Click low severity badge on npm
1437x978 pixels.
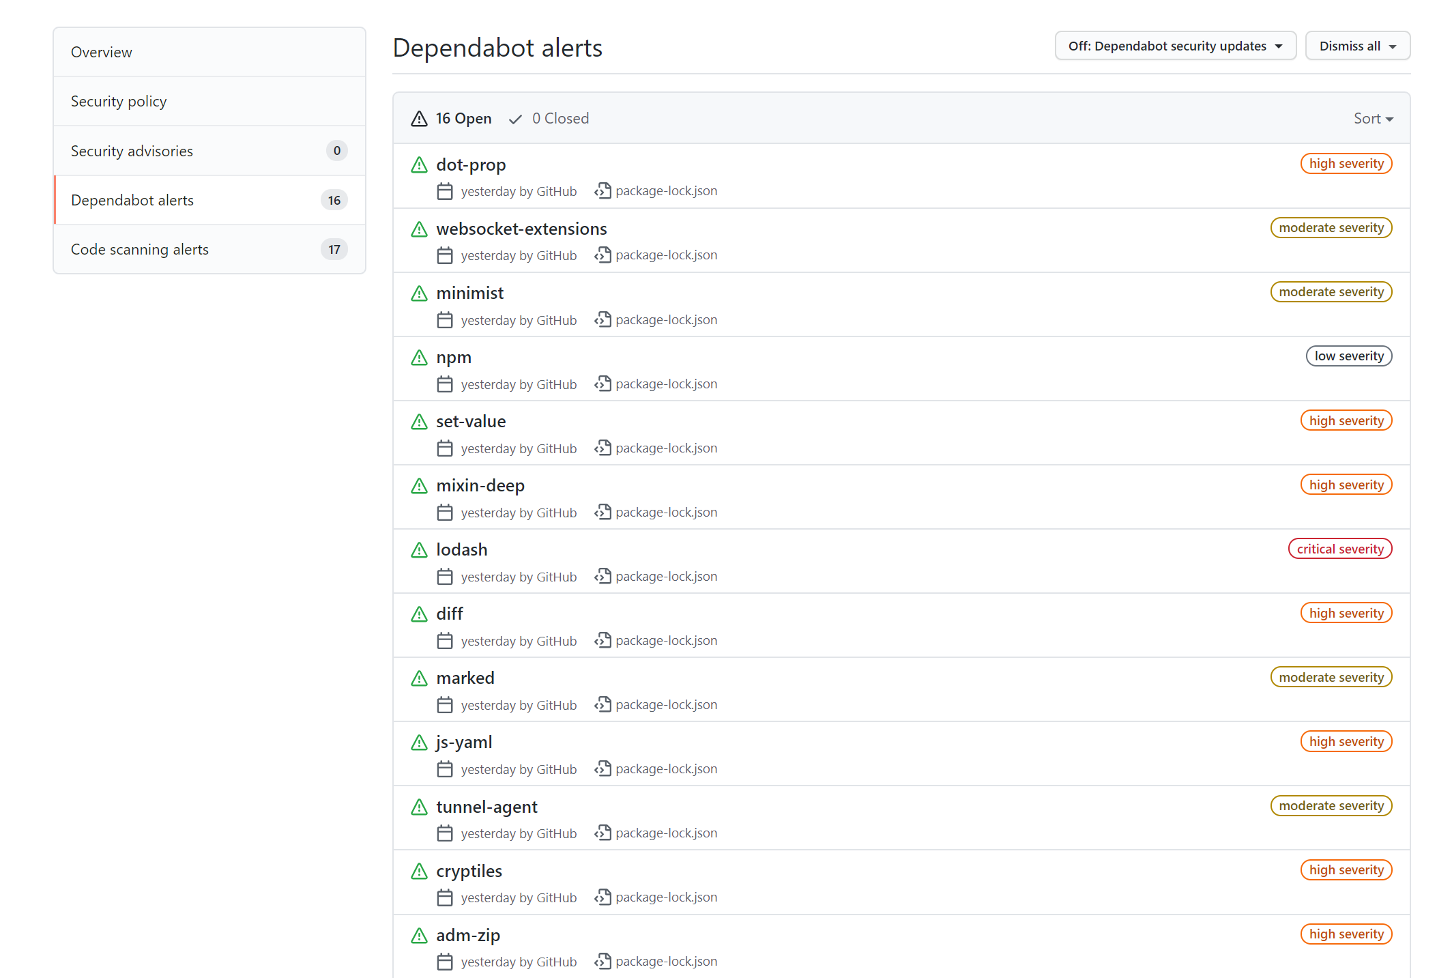pos(1349,356)
